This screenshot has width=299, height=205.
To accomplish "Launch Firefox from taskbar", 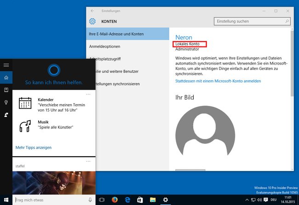I will point(115,200).
